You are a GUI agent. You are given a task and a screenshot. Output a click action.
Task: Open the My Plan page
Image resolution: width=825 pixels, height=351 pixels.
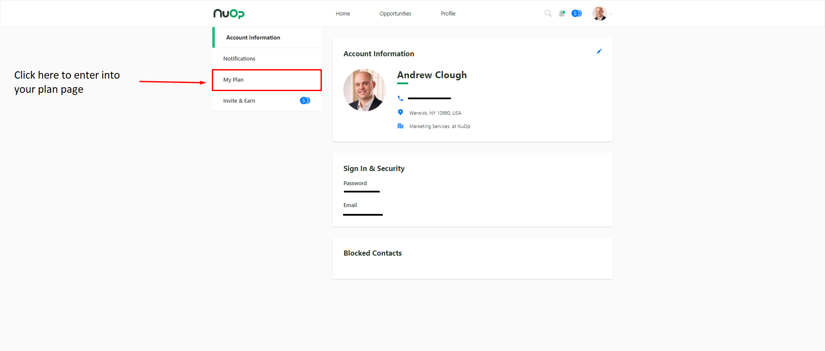[267, 80]
